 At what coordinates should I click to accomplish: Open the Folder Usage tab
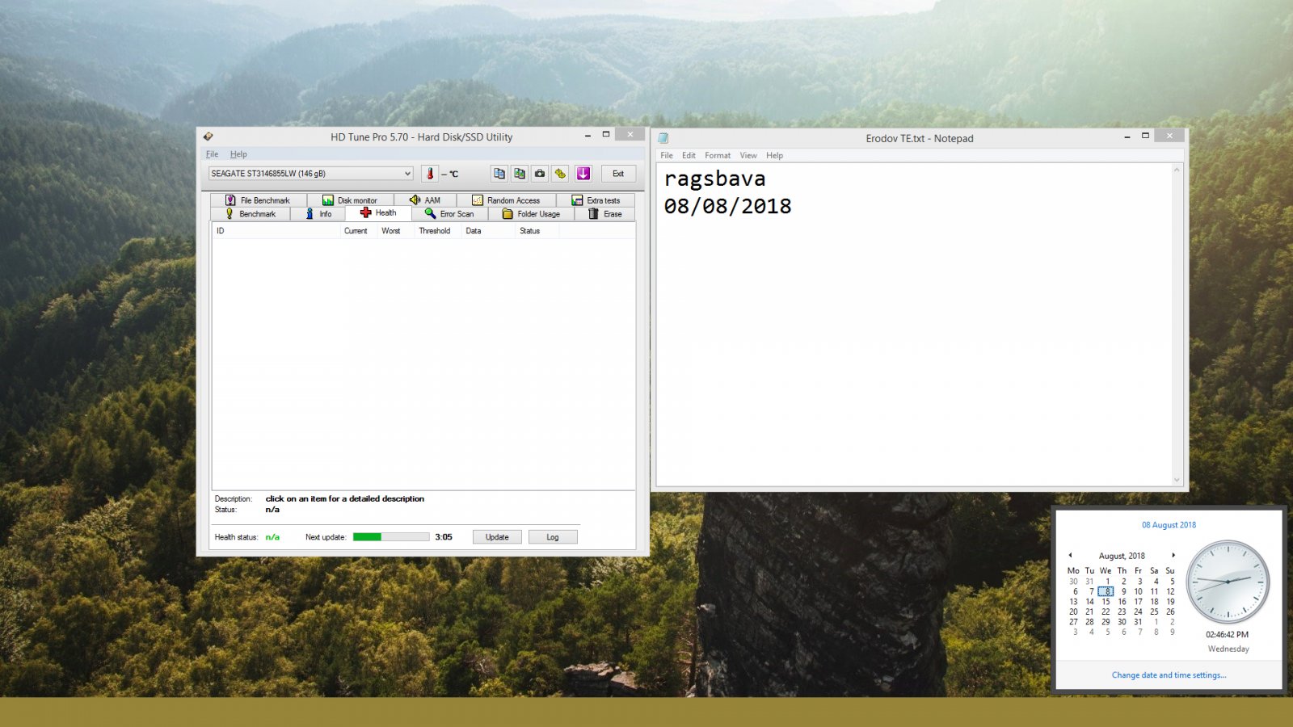point(531,214)
